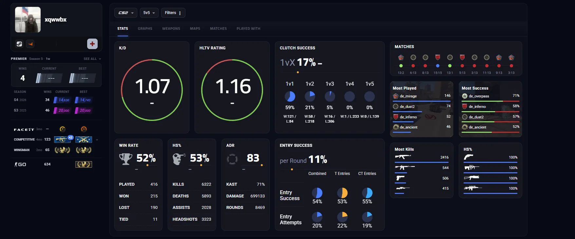Open the Filters menu button
575x239 pixels.
[173, 13]
